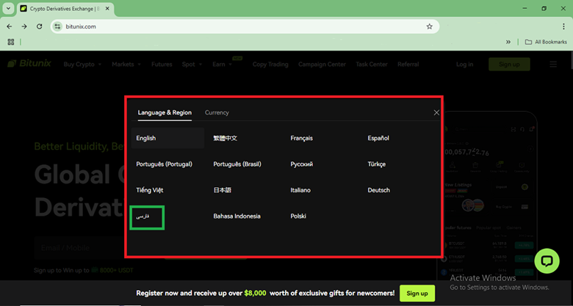Close the Language & Region dialog
Screen dimensions: 573x306
point(436,113)
